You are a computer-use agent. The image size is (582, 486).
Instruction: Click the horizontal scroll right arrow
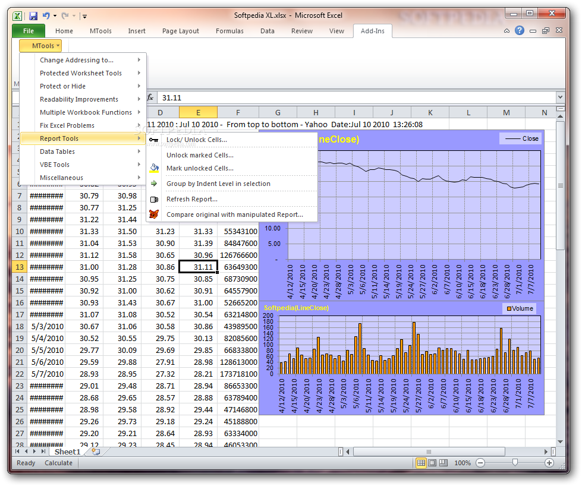pyautogui.click(x=546, y=452)
